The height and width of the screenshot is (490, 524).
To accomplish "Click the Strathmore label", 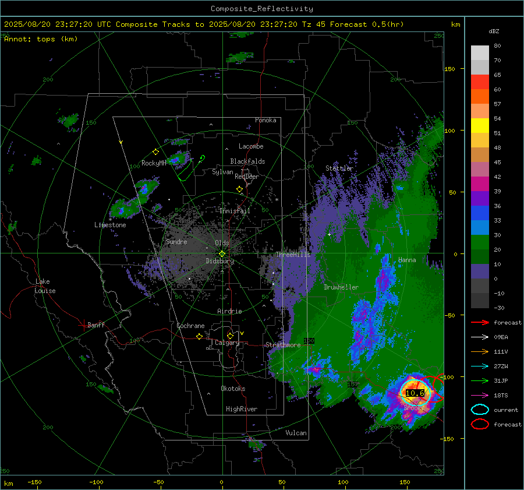I will pyautogui.click(x=283, y=345).
